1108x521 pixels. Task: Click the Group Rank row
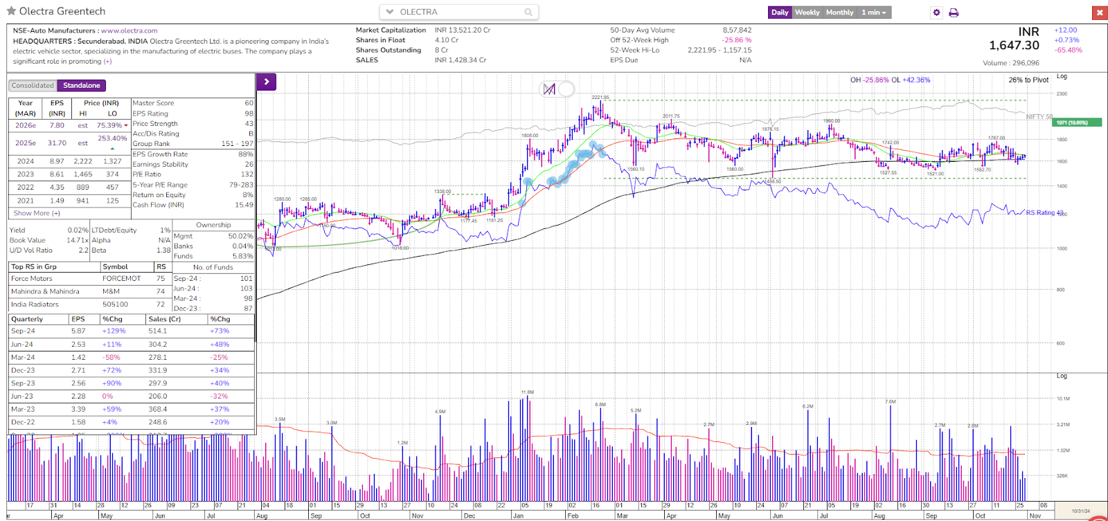click(193, 144)
